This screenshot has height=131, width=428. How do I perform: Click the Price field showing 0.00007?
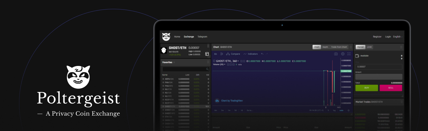pos(379,67)
